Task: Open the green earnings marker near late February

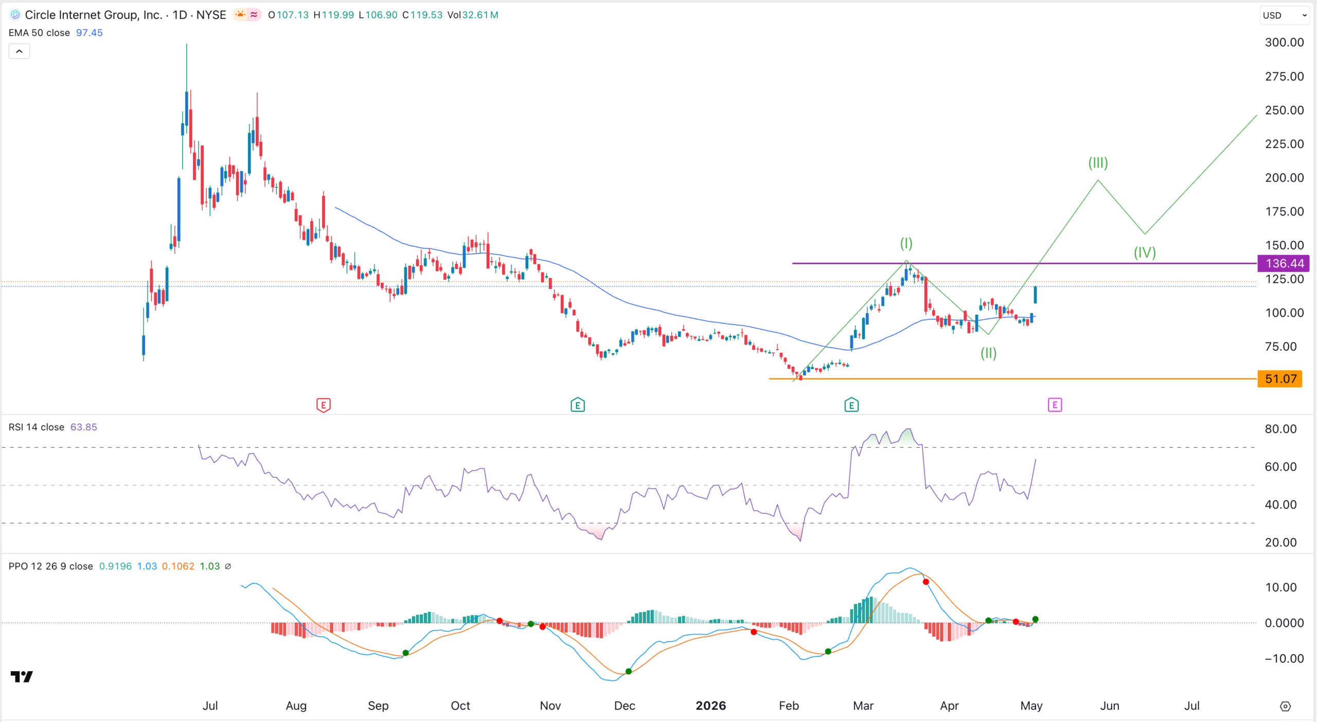Action: point(851,405)
